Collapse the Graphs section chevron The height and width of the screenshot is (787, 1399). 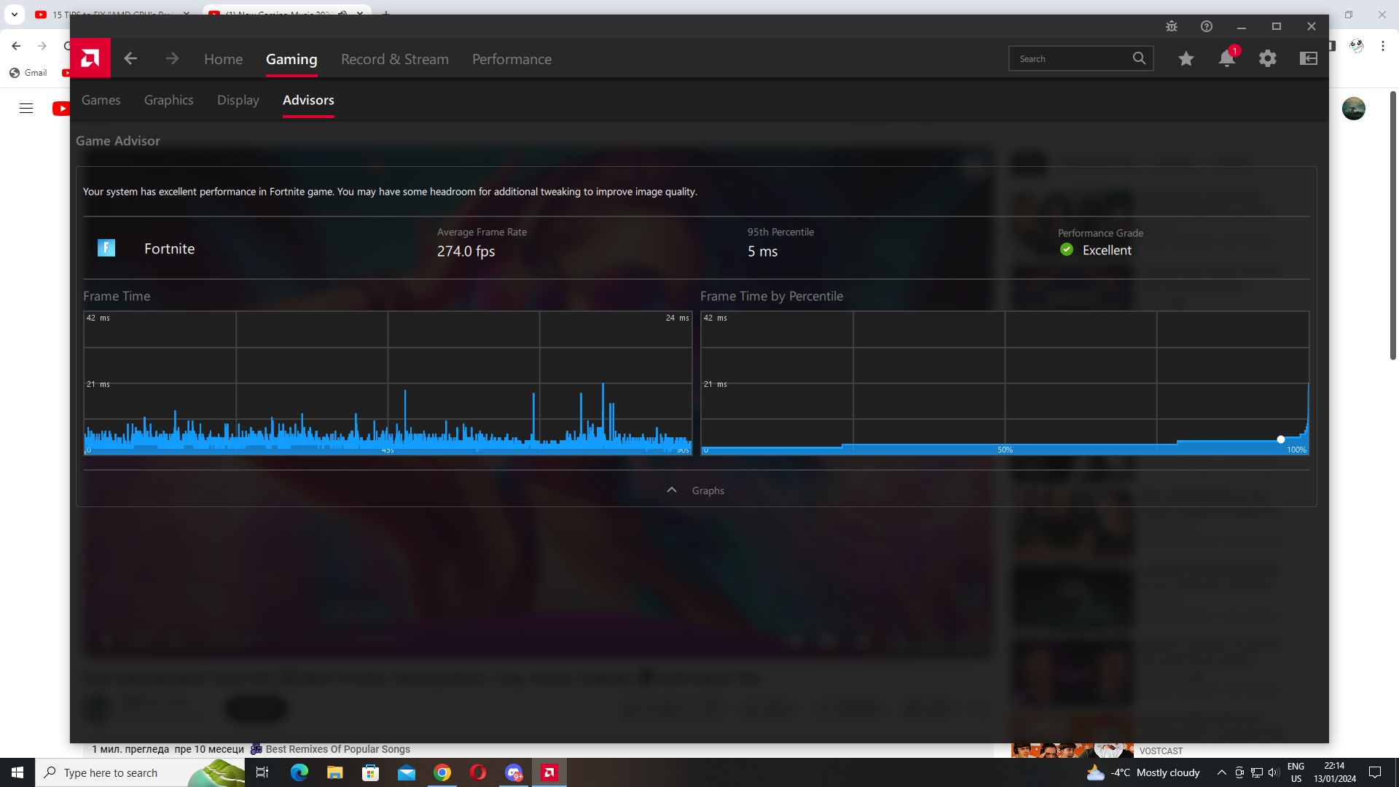672,490
